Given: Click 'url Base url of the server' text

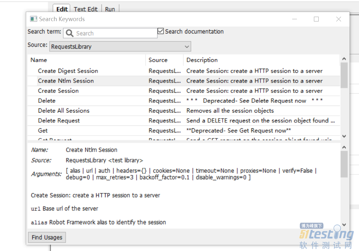Looking at the screenshot, I should (65, 209).
